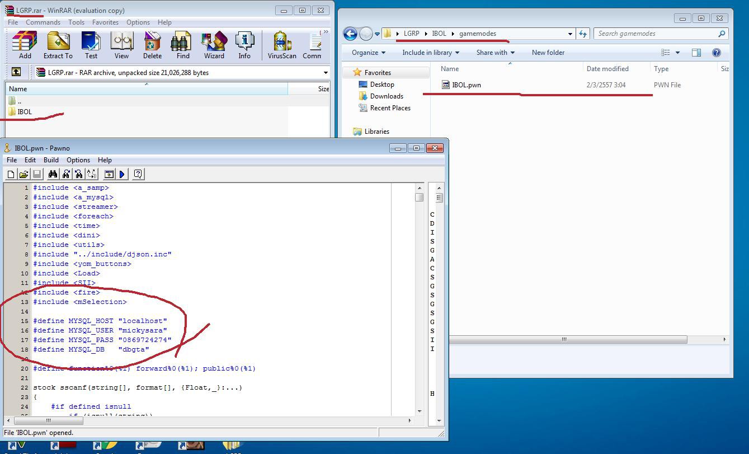Expand the WinRAR archive path dropdown
This screenshot has height=454, width=749.
click(326, 72)
